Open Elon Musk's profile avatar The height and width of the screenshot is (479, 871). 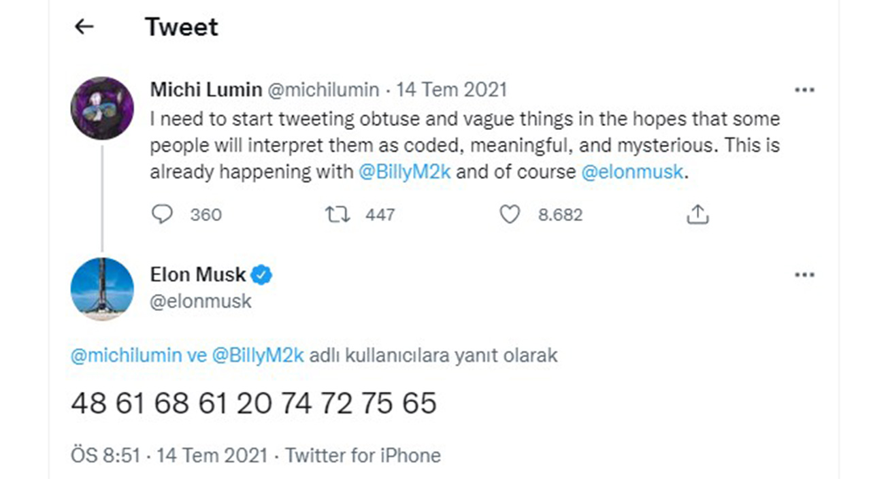coord(102,289)
